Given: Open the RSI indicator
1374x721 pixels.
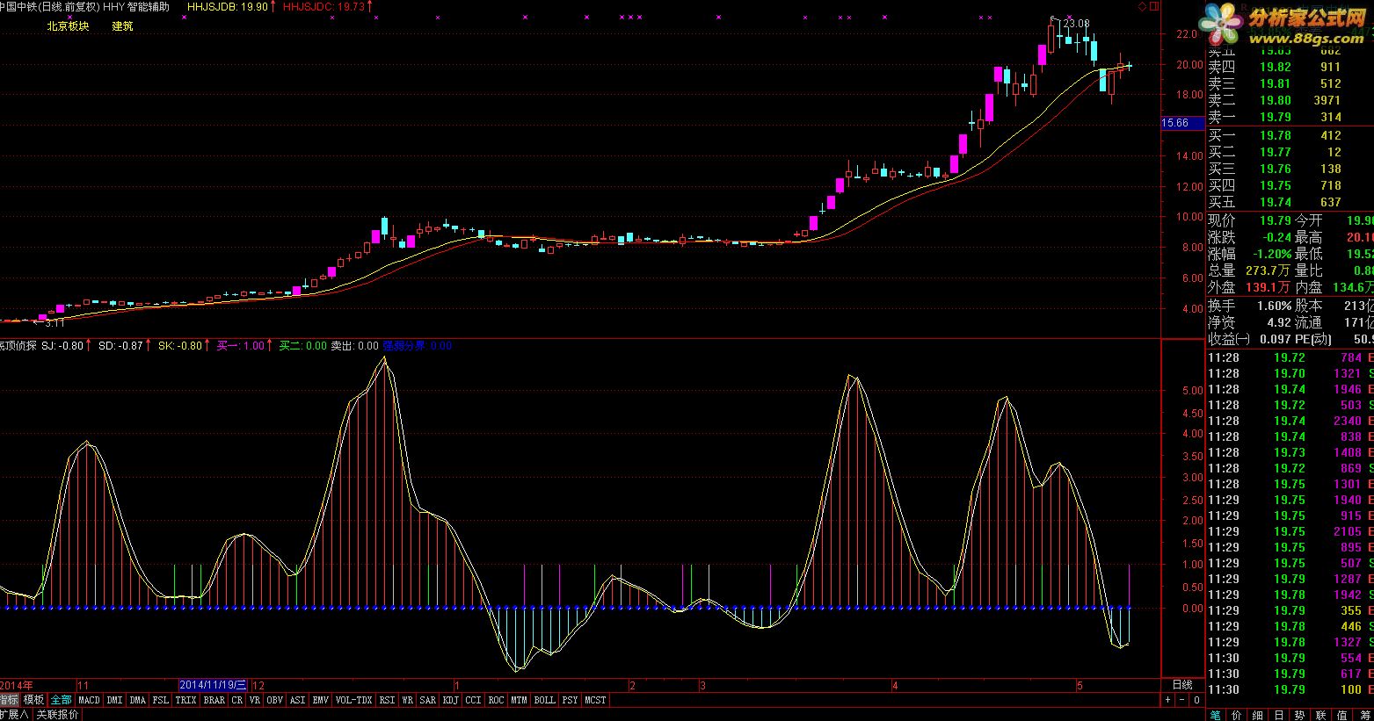Looking at the screenshot, I should (388, 700).
